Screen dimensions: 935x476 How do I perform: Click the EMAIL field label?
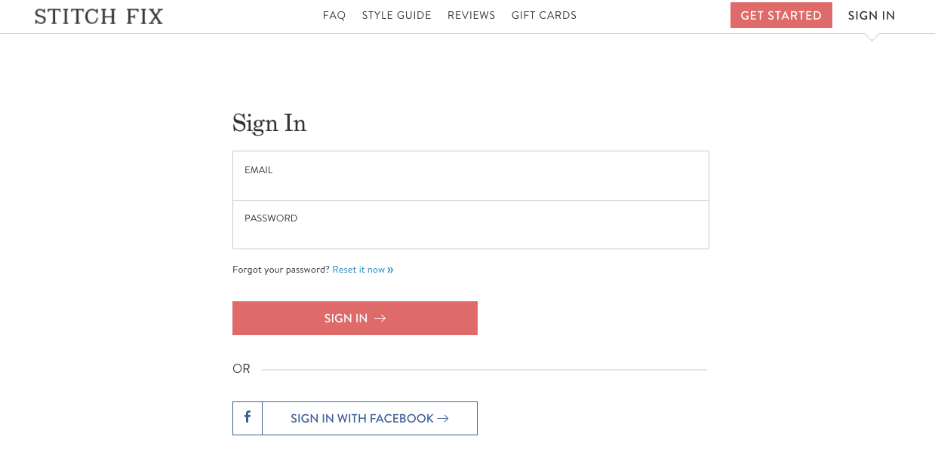point(259,170)
